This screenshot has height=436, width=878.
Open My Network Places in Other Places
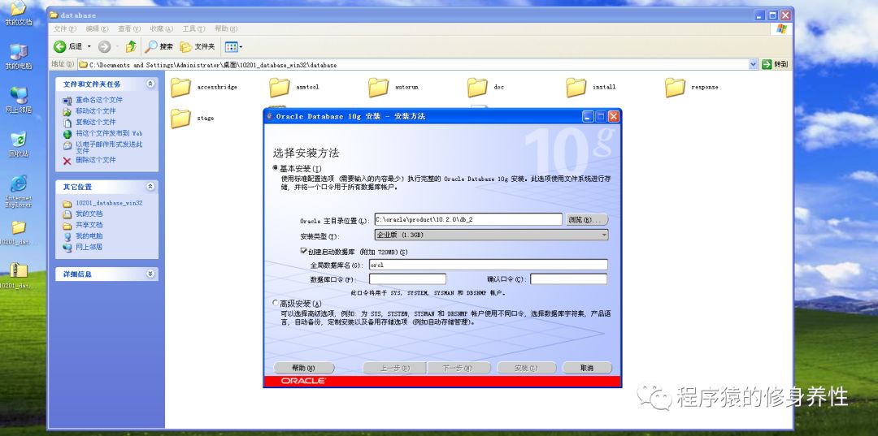pos(83,247)
